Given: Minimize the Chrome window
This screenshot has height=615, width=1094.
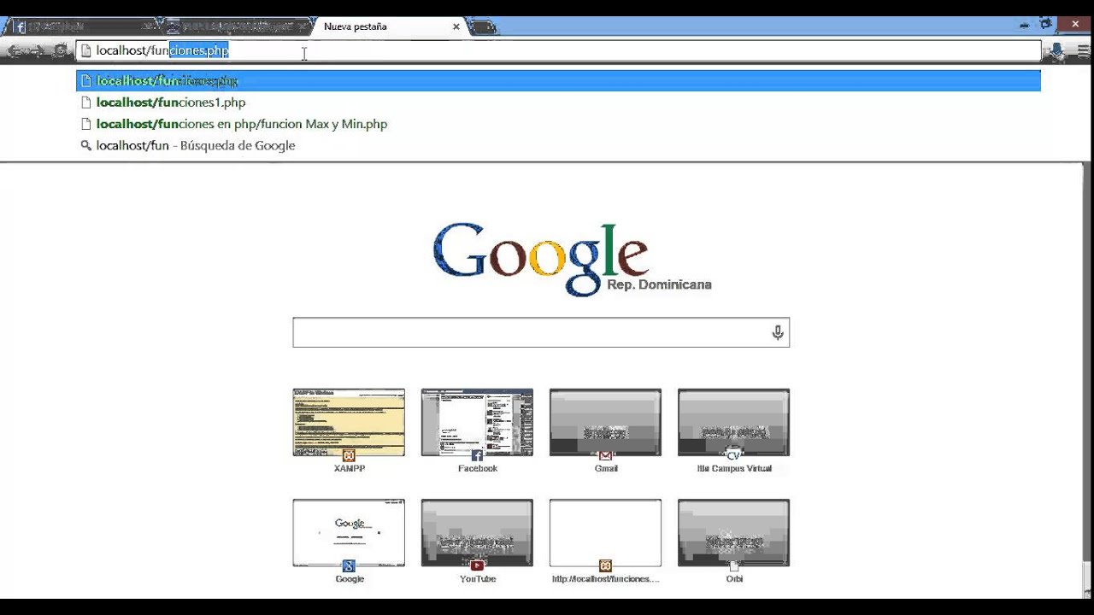Looking at the screenshot, I should [x=1024, y=26].
